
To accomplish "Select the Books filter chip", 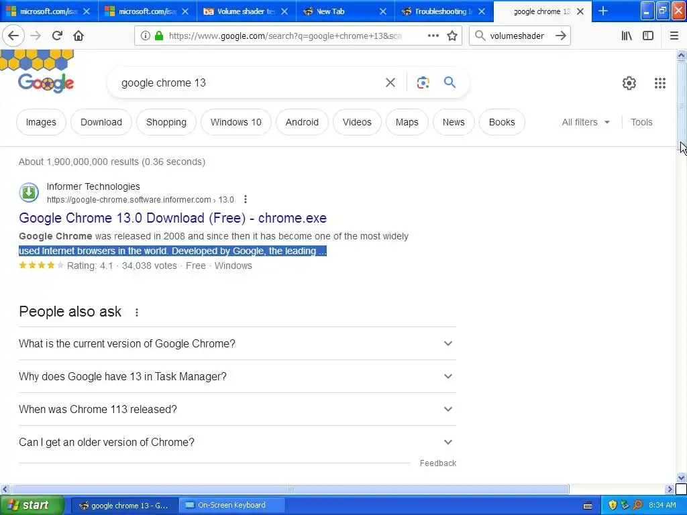I will [502, 122].
